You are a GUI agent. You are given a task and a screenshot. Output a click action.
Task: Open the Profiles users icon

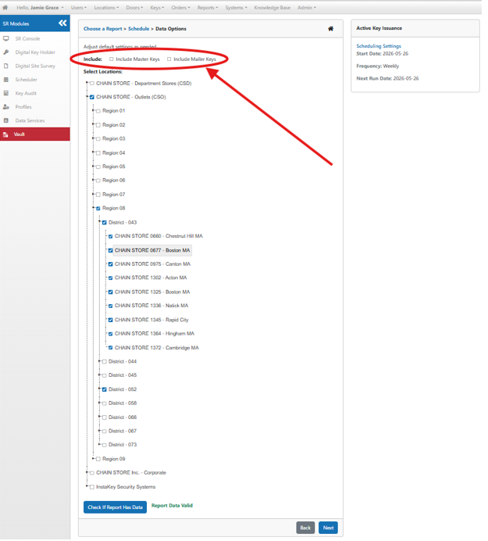(x=6, y=107)
